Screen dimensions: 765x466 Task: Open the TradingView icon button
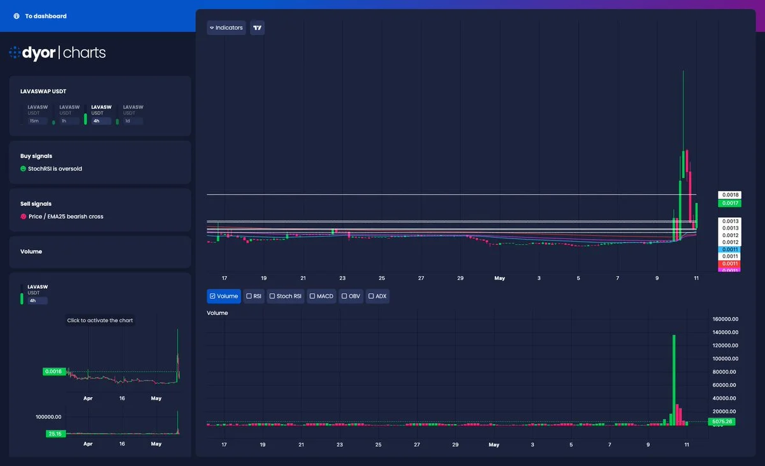258,28
